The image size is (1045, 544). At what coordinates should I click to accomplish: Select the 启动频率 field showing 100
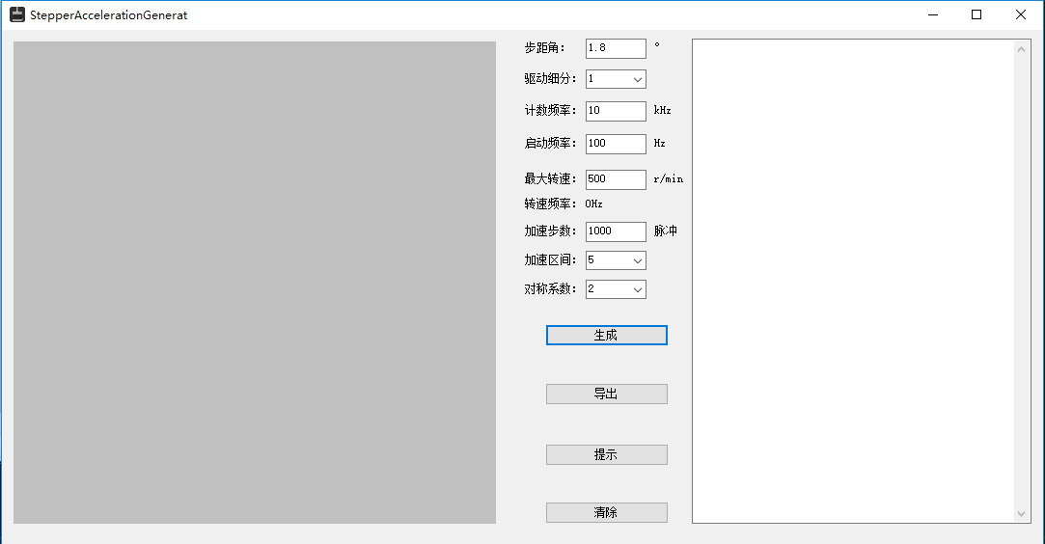click(616, 144)
